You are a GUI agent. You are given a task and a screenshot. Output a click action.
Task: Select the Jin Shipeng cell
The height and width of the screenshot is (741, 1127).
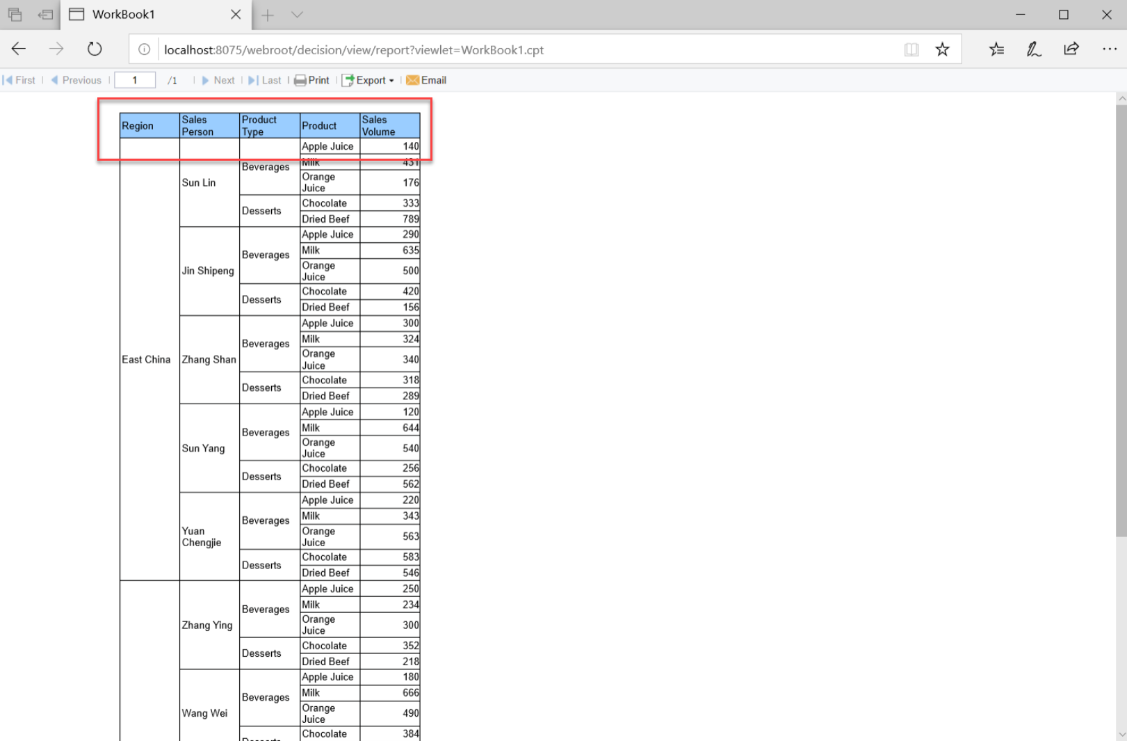(209, 271)
